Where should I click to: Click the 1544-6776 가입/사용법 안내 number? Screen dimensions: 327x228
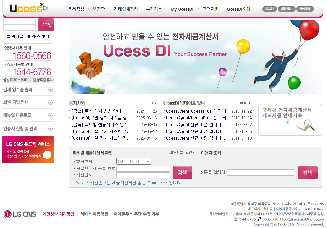[32, 72]
